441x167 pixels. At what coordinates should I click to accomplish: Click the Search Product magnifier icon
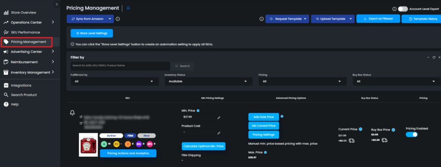tap(6, 95)
